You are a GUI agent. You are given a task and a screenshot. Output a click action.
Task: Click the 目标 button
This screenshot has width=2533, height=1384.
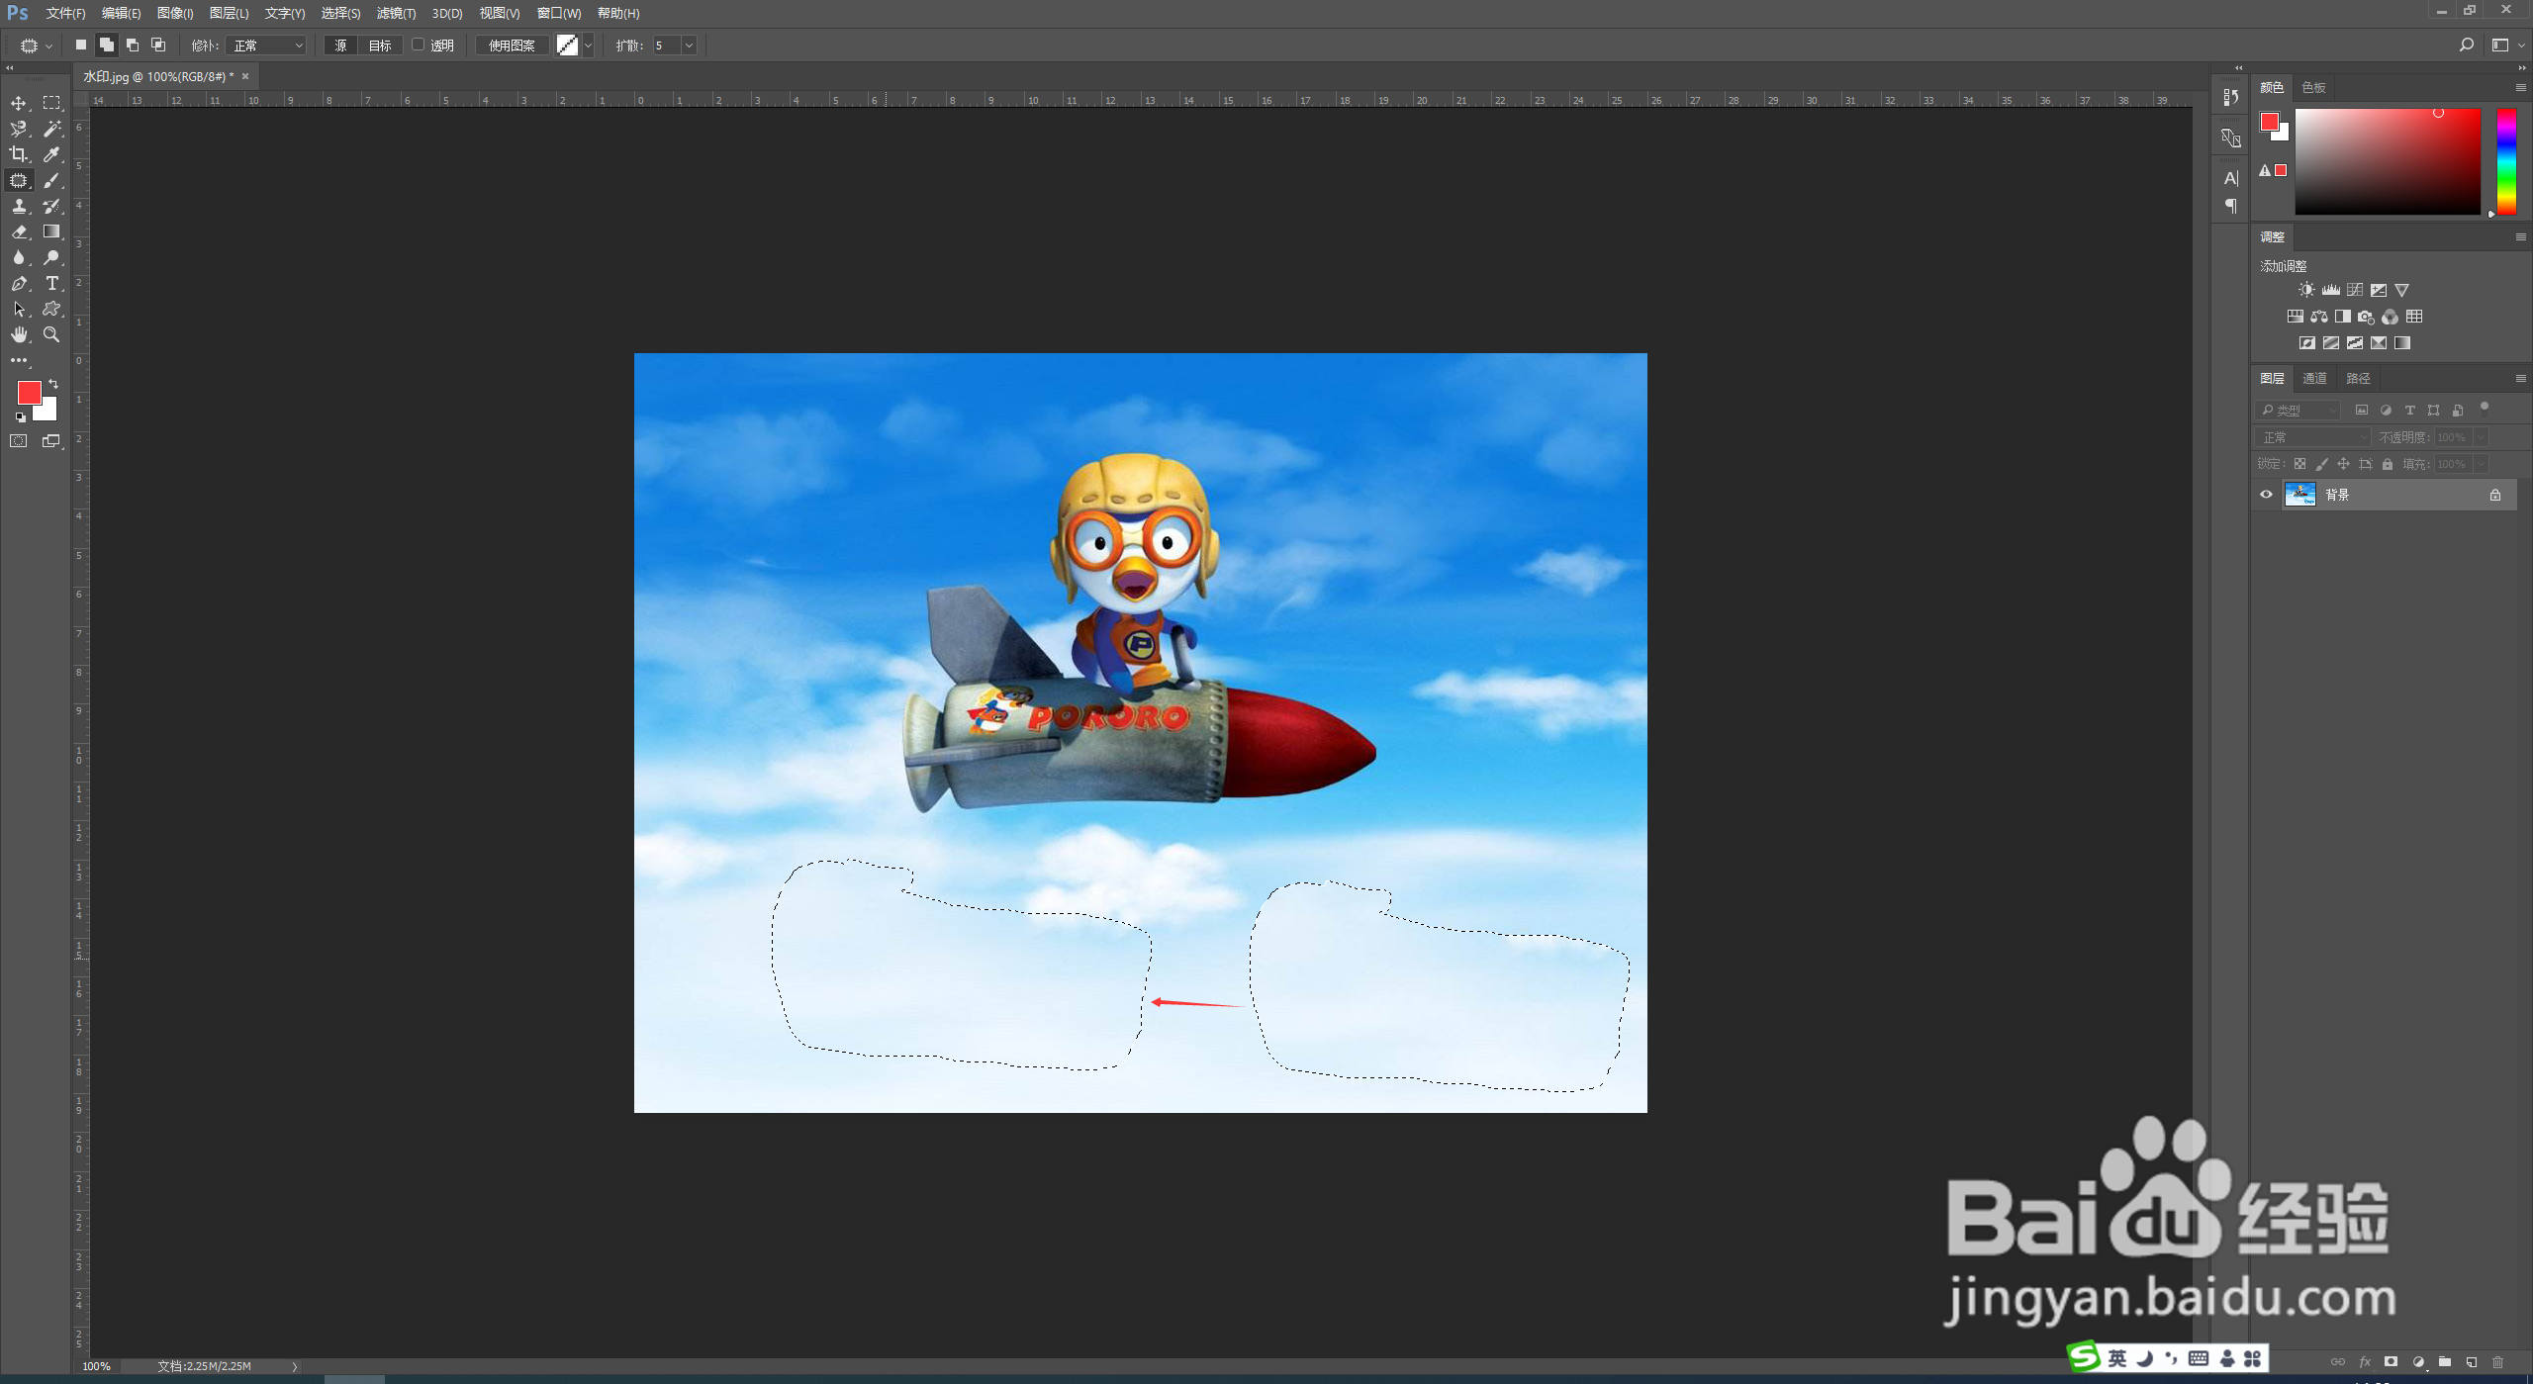click(x=380, y=46)
